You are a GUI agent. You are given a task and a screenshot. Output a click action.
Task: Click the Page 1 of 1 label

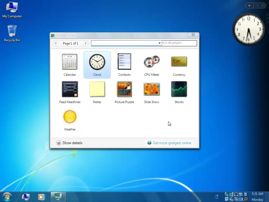70,43
